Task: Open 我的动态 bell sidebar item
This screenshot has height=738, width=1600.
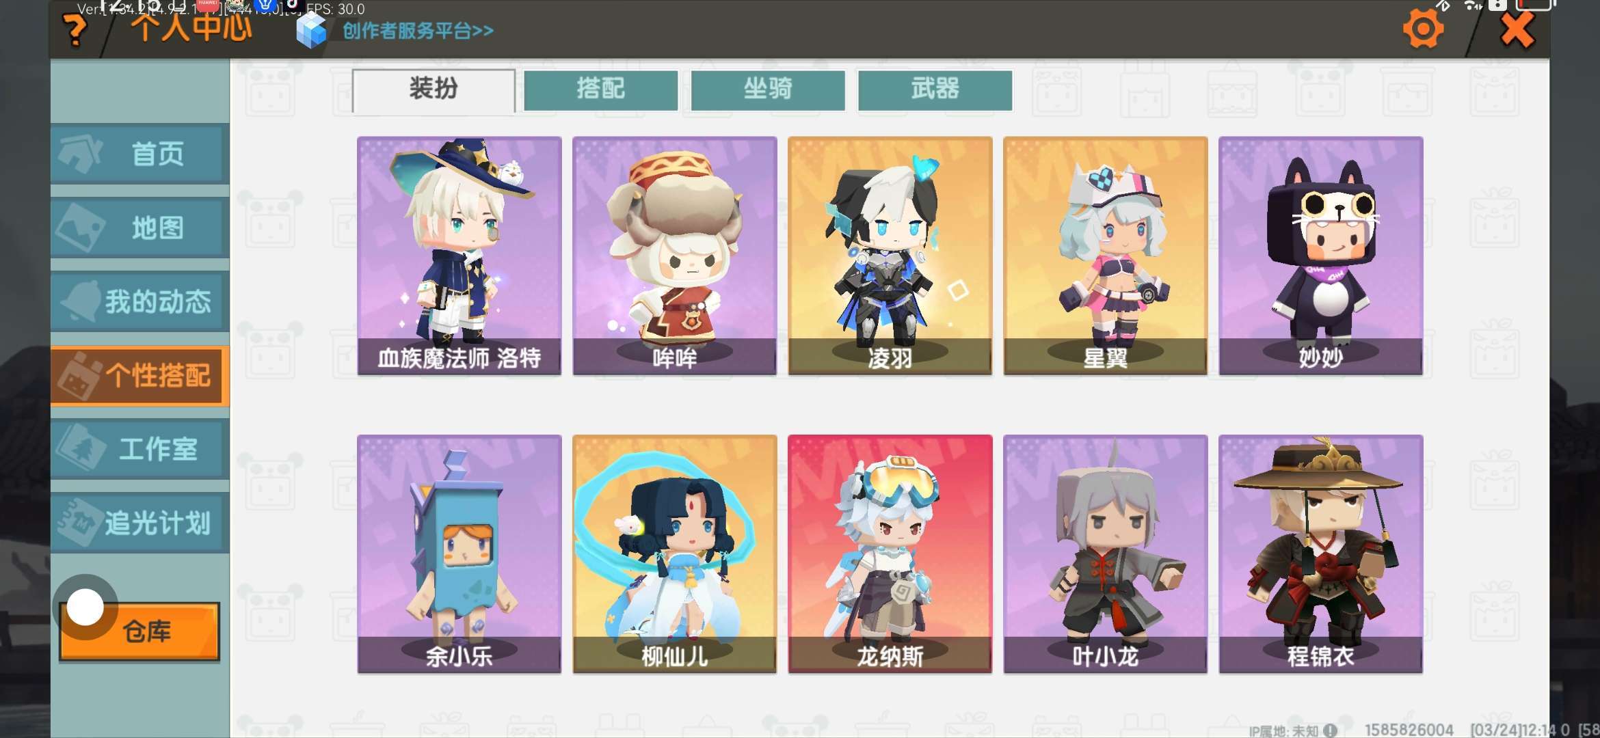Action: click(139, 301)
